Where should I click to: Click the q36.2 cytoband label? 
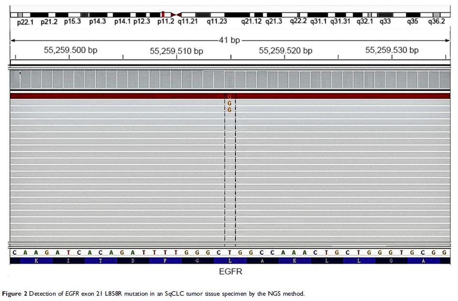point(436,22)
